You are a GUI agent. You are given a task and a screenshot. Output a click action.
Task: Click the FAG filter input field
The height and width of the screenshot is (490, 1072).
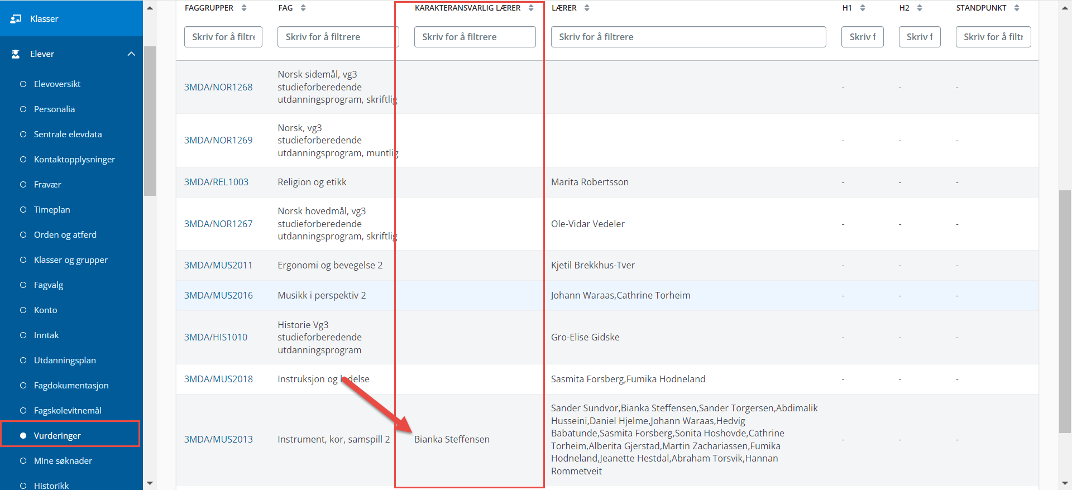pyautogui.click(x=338, y=37)
